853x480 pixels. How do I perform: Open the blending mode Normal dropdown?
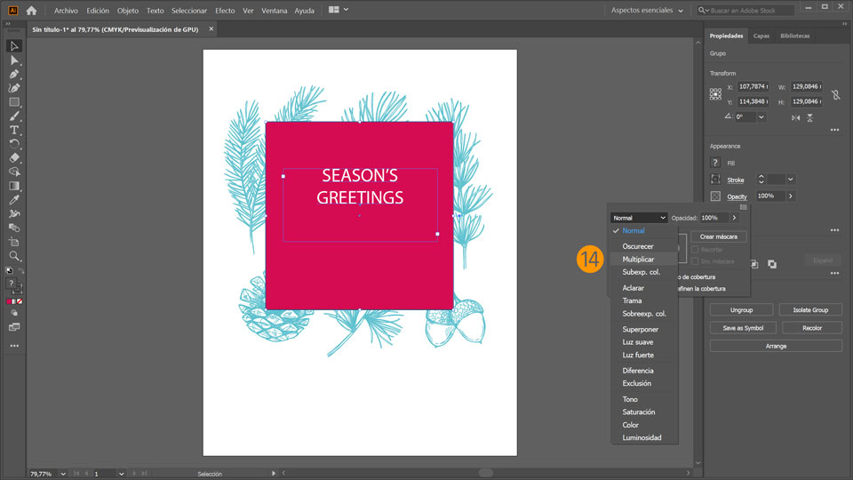639,218
